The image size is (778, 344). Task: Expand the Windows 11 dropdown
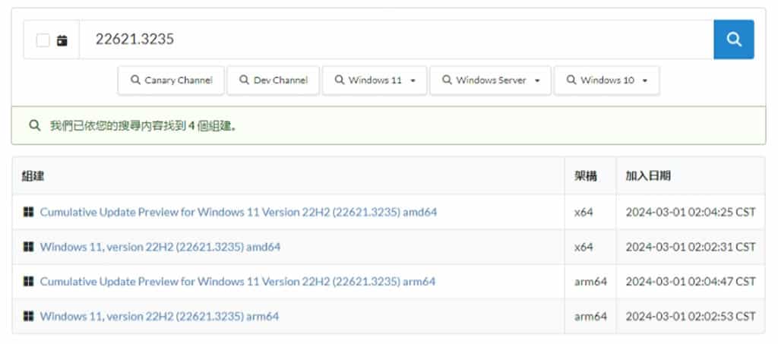pos(375,80)
